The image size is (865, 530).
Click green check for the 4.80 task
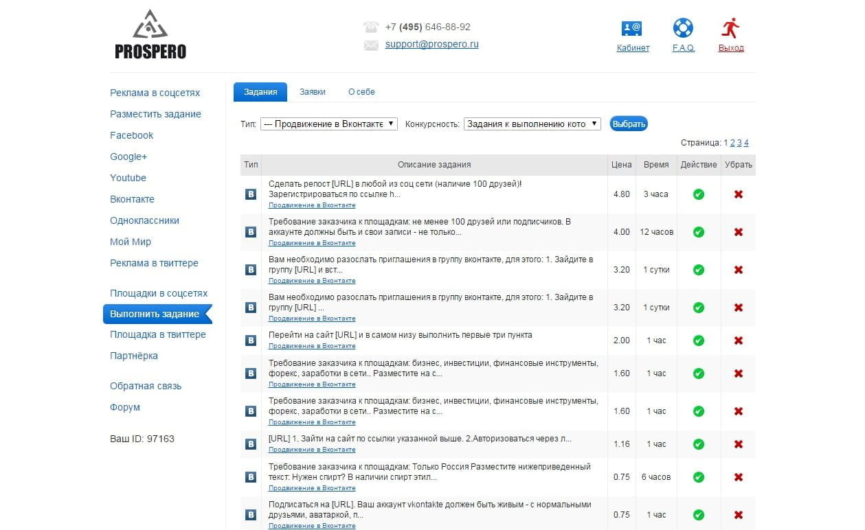[x=699, y=194]
